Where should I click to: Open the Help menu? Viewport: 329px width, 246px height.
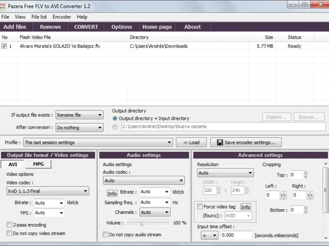(82, 17)
